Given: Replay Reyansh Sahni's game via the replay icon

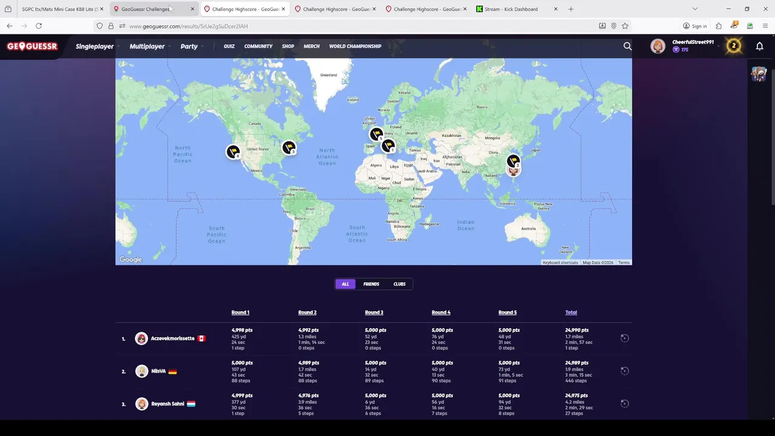Looking at the screenshot, I should [x=624, y=404].
